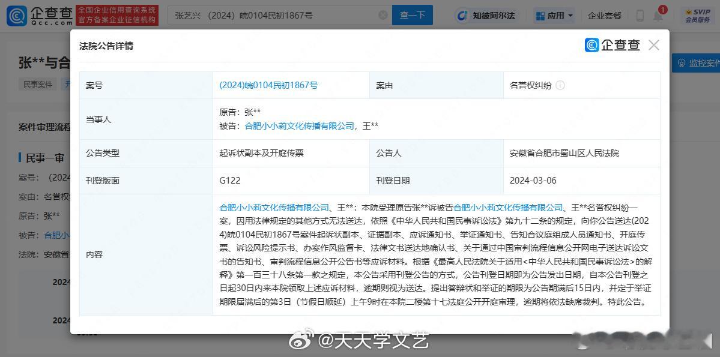Select the 民事案件 tag in background page
The height and width of the screenshot is (357, 720).
pos(38,85)
